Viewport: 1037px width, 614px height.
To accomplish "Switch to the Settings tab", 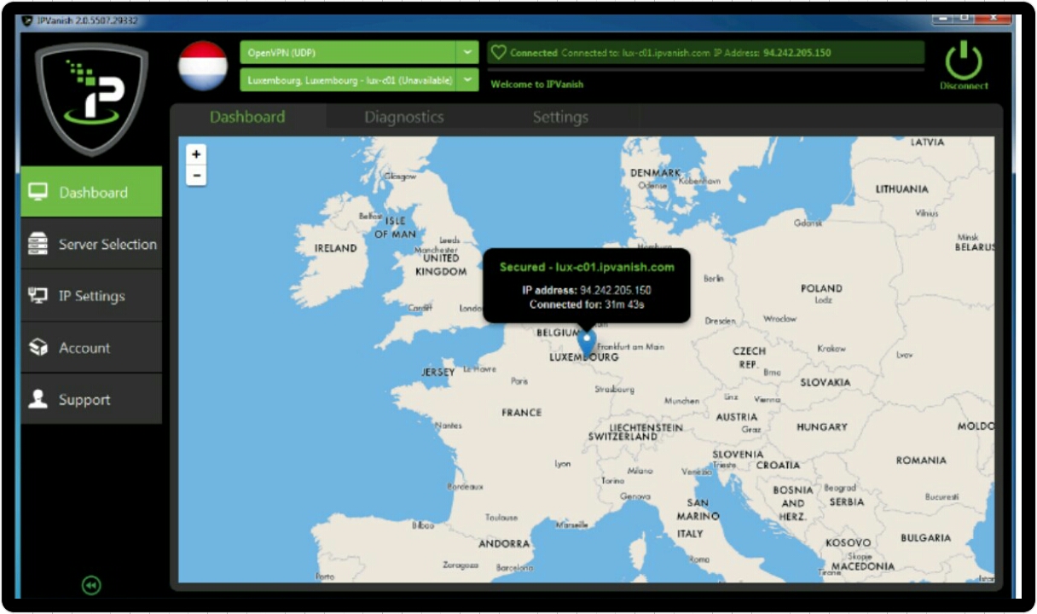I will tap(560, 117).
